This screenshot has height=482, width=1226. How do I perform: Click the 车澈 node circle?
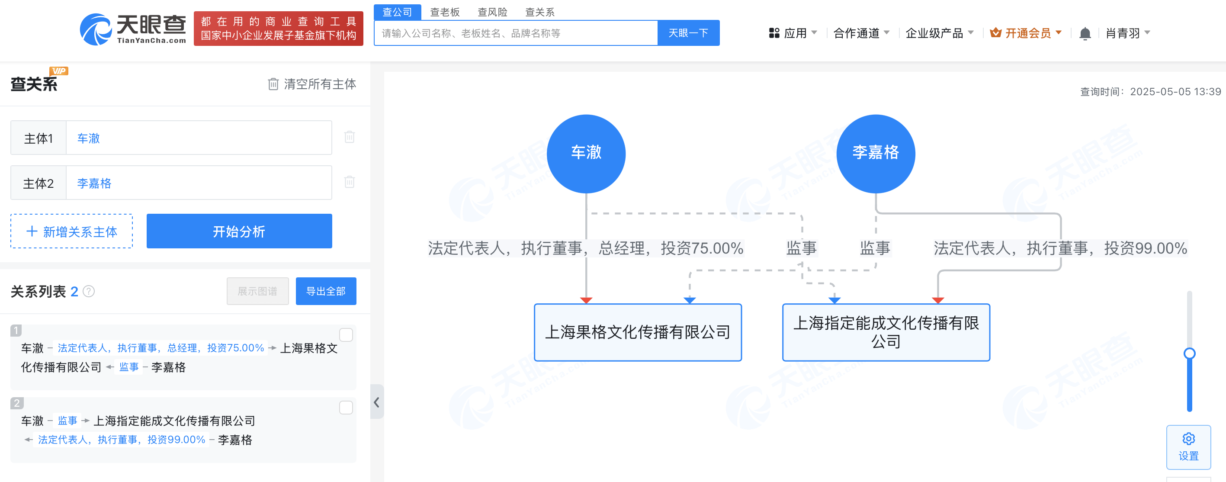coord(585,153)
